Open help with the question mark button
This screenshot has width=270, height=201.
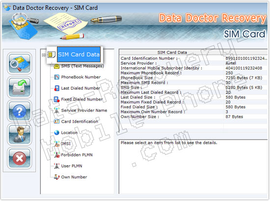(x=19, y=111)
